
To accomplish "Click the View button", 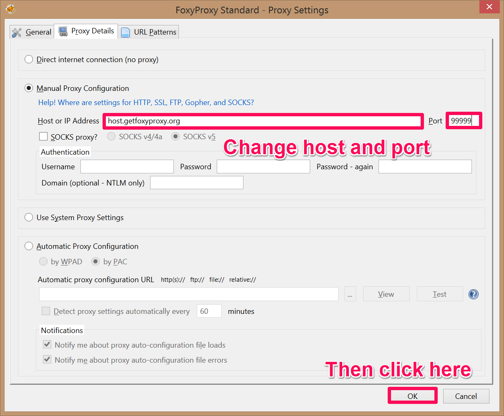I will (386, 294).
